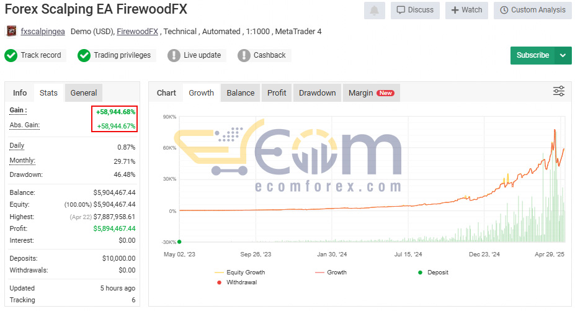Click the Apr 29, '25 axis date

point(550,255)
